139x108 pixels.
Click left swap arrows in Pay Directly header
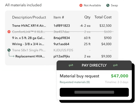(x=71, y=65)
